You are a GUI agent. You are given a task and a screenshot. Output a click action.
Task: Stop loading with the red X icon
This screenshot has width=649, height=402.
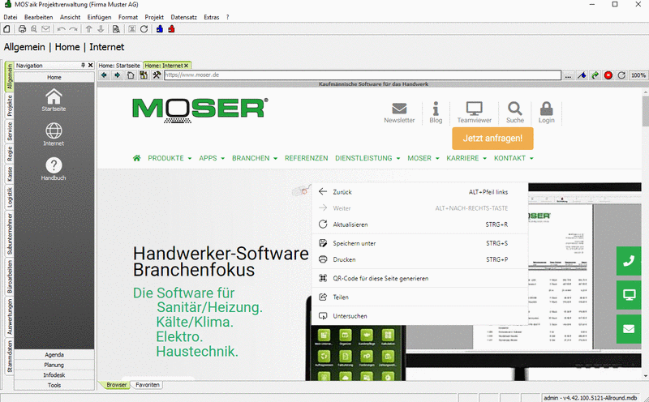[608, 75]
